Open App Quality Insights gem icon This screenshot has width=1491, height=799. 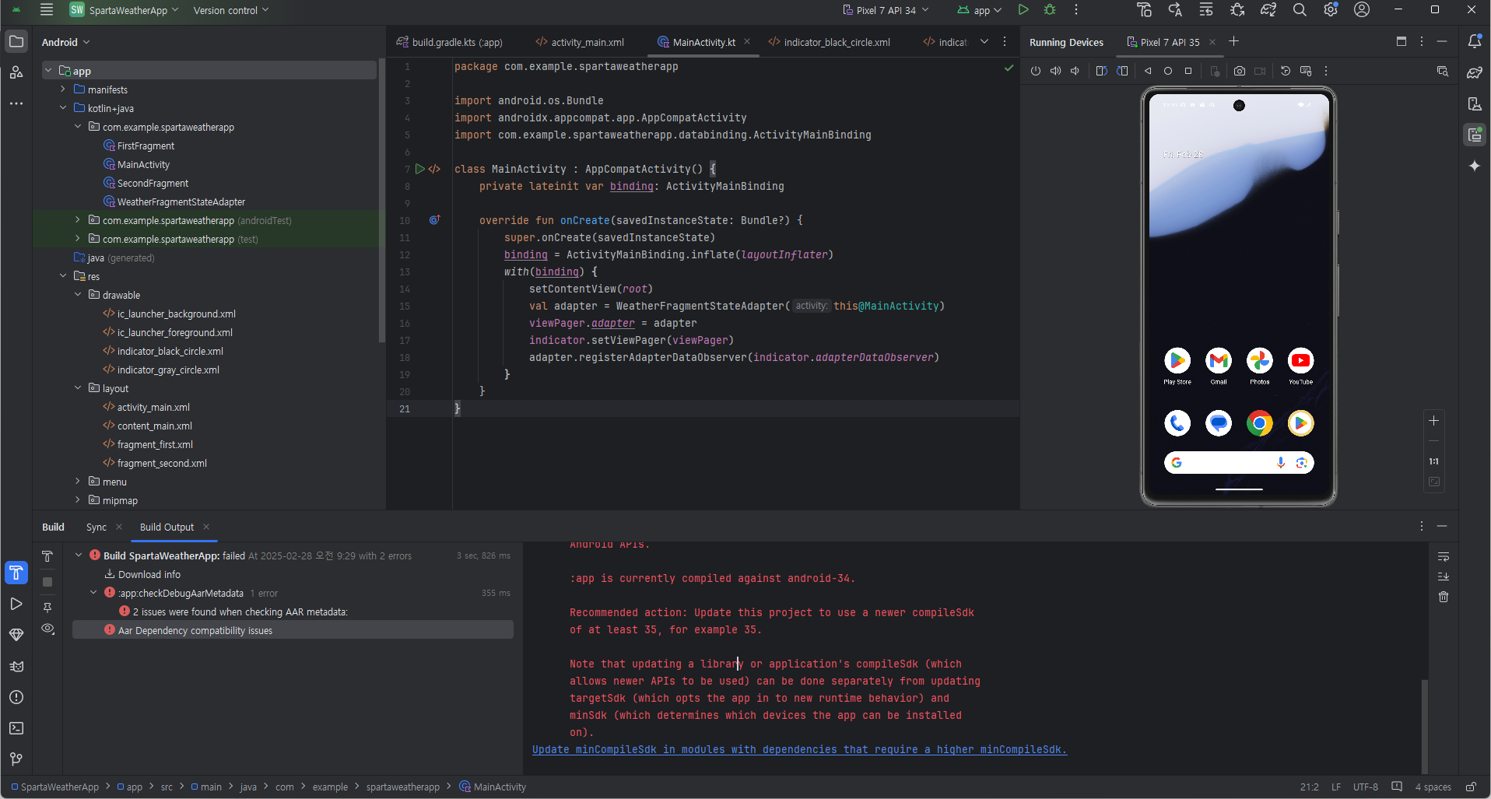point(16,635)
